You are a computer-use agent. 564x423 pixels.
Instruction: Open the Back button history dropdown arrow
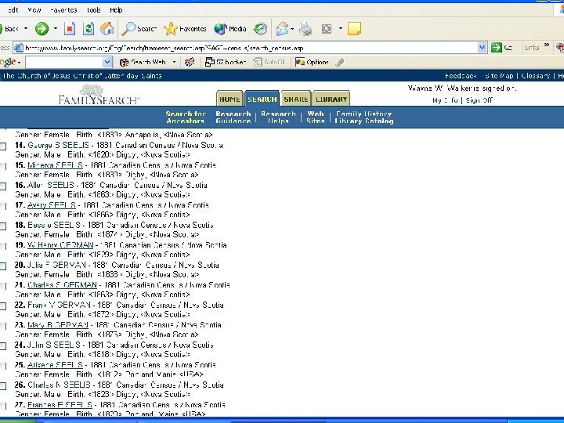point(26,28)
